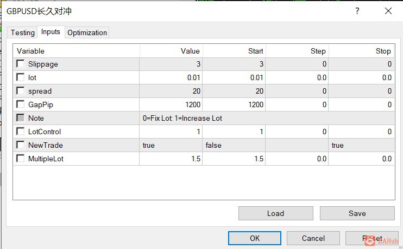Check the spread variable checkbox
Viewport: 403px width, 249px height.
coord(20,91)
